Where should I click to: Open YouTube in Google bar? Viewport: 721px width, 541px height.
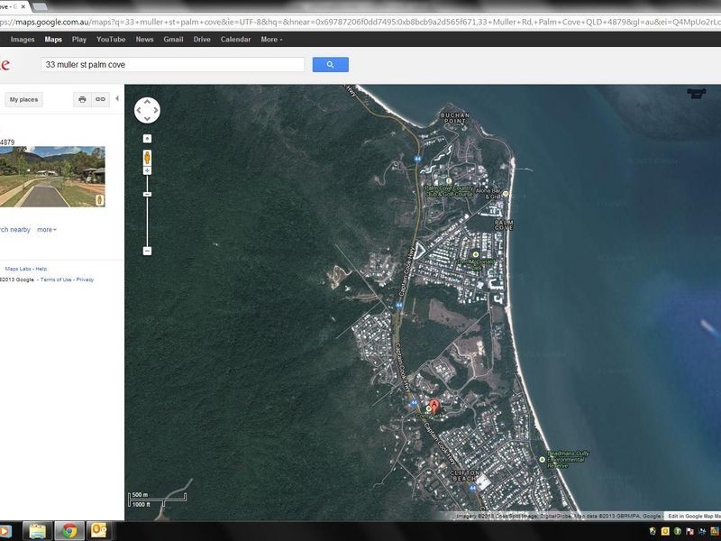tap(111, 40)
